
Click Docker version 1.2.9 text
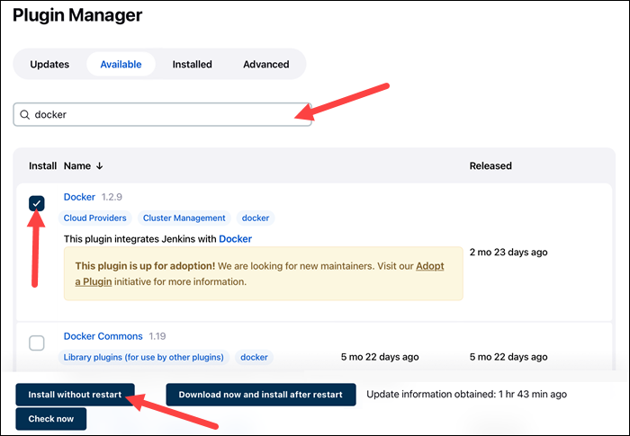112,197
